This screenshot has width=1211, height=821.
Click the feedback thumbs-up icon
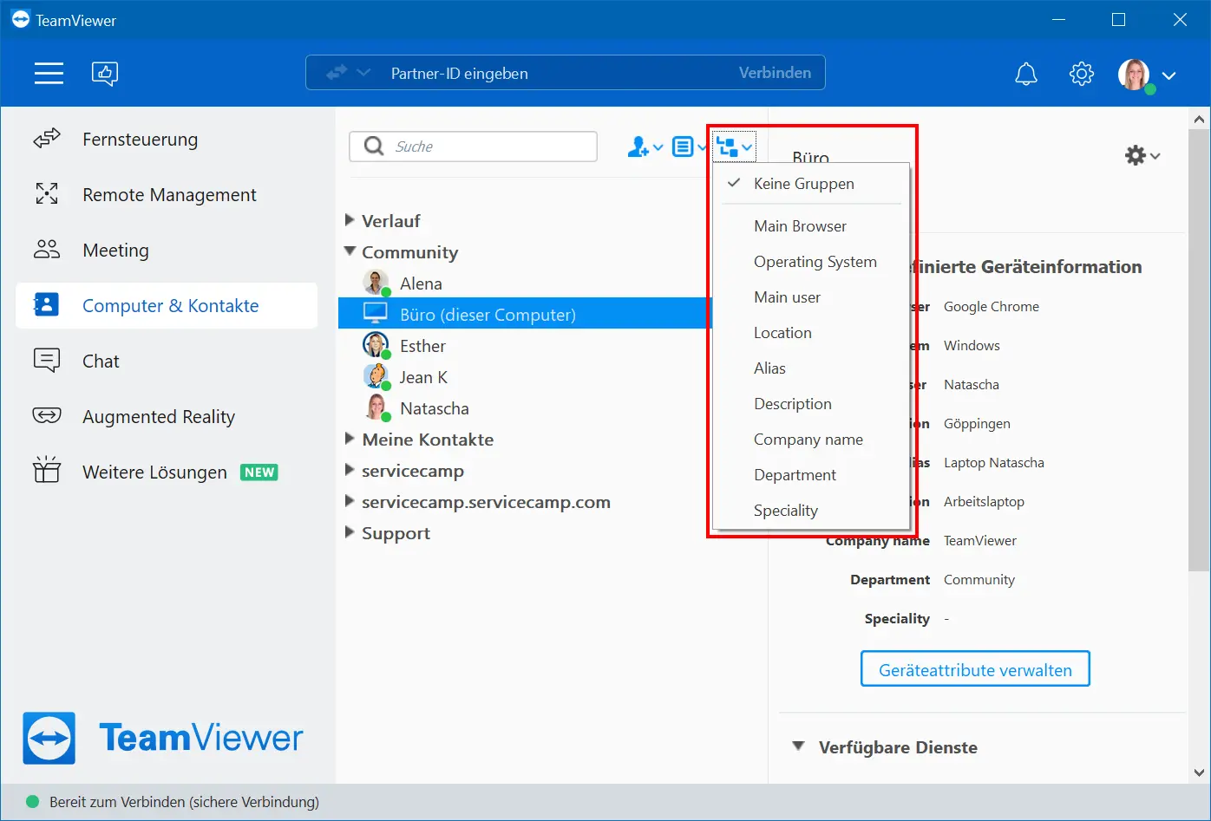pos(105,74)
